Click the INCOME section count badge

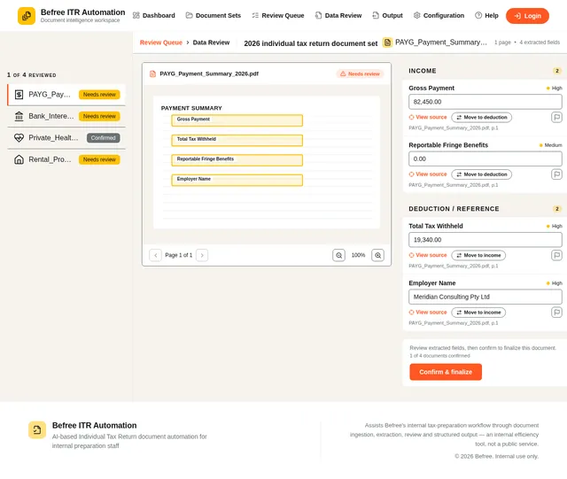tap(557, 71)
